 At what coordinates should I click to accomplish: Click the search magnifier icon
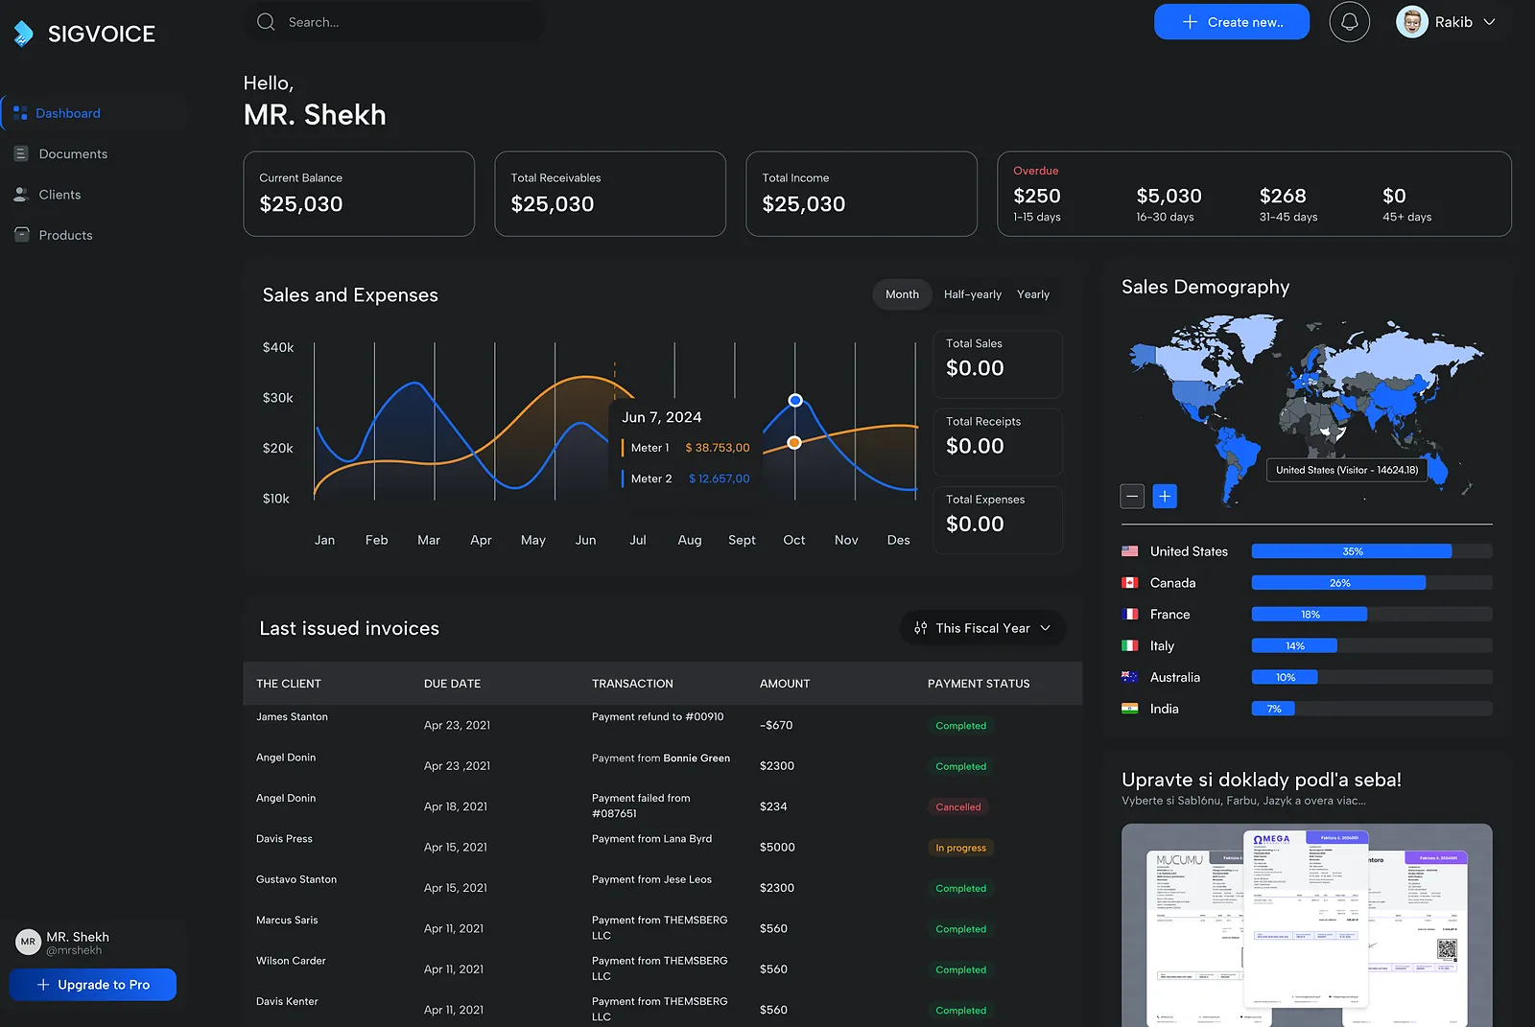coord(266,22)
